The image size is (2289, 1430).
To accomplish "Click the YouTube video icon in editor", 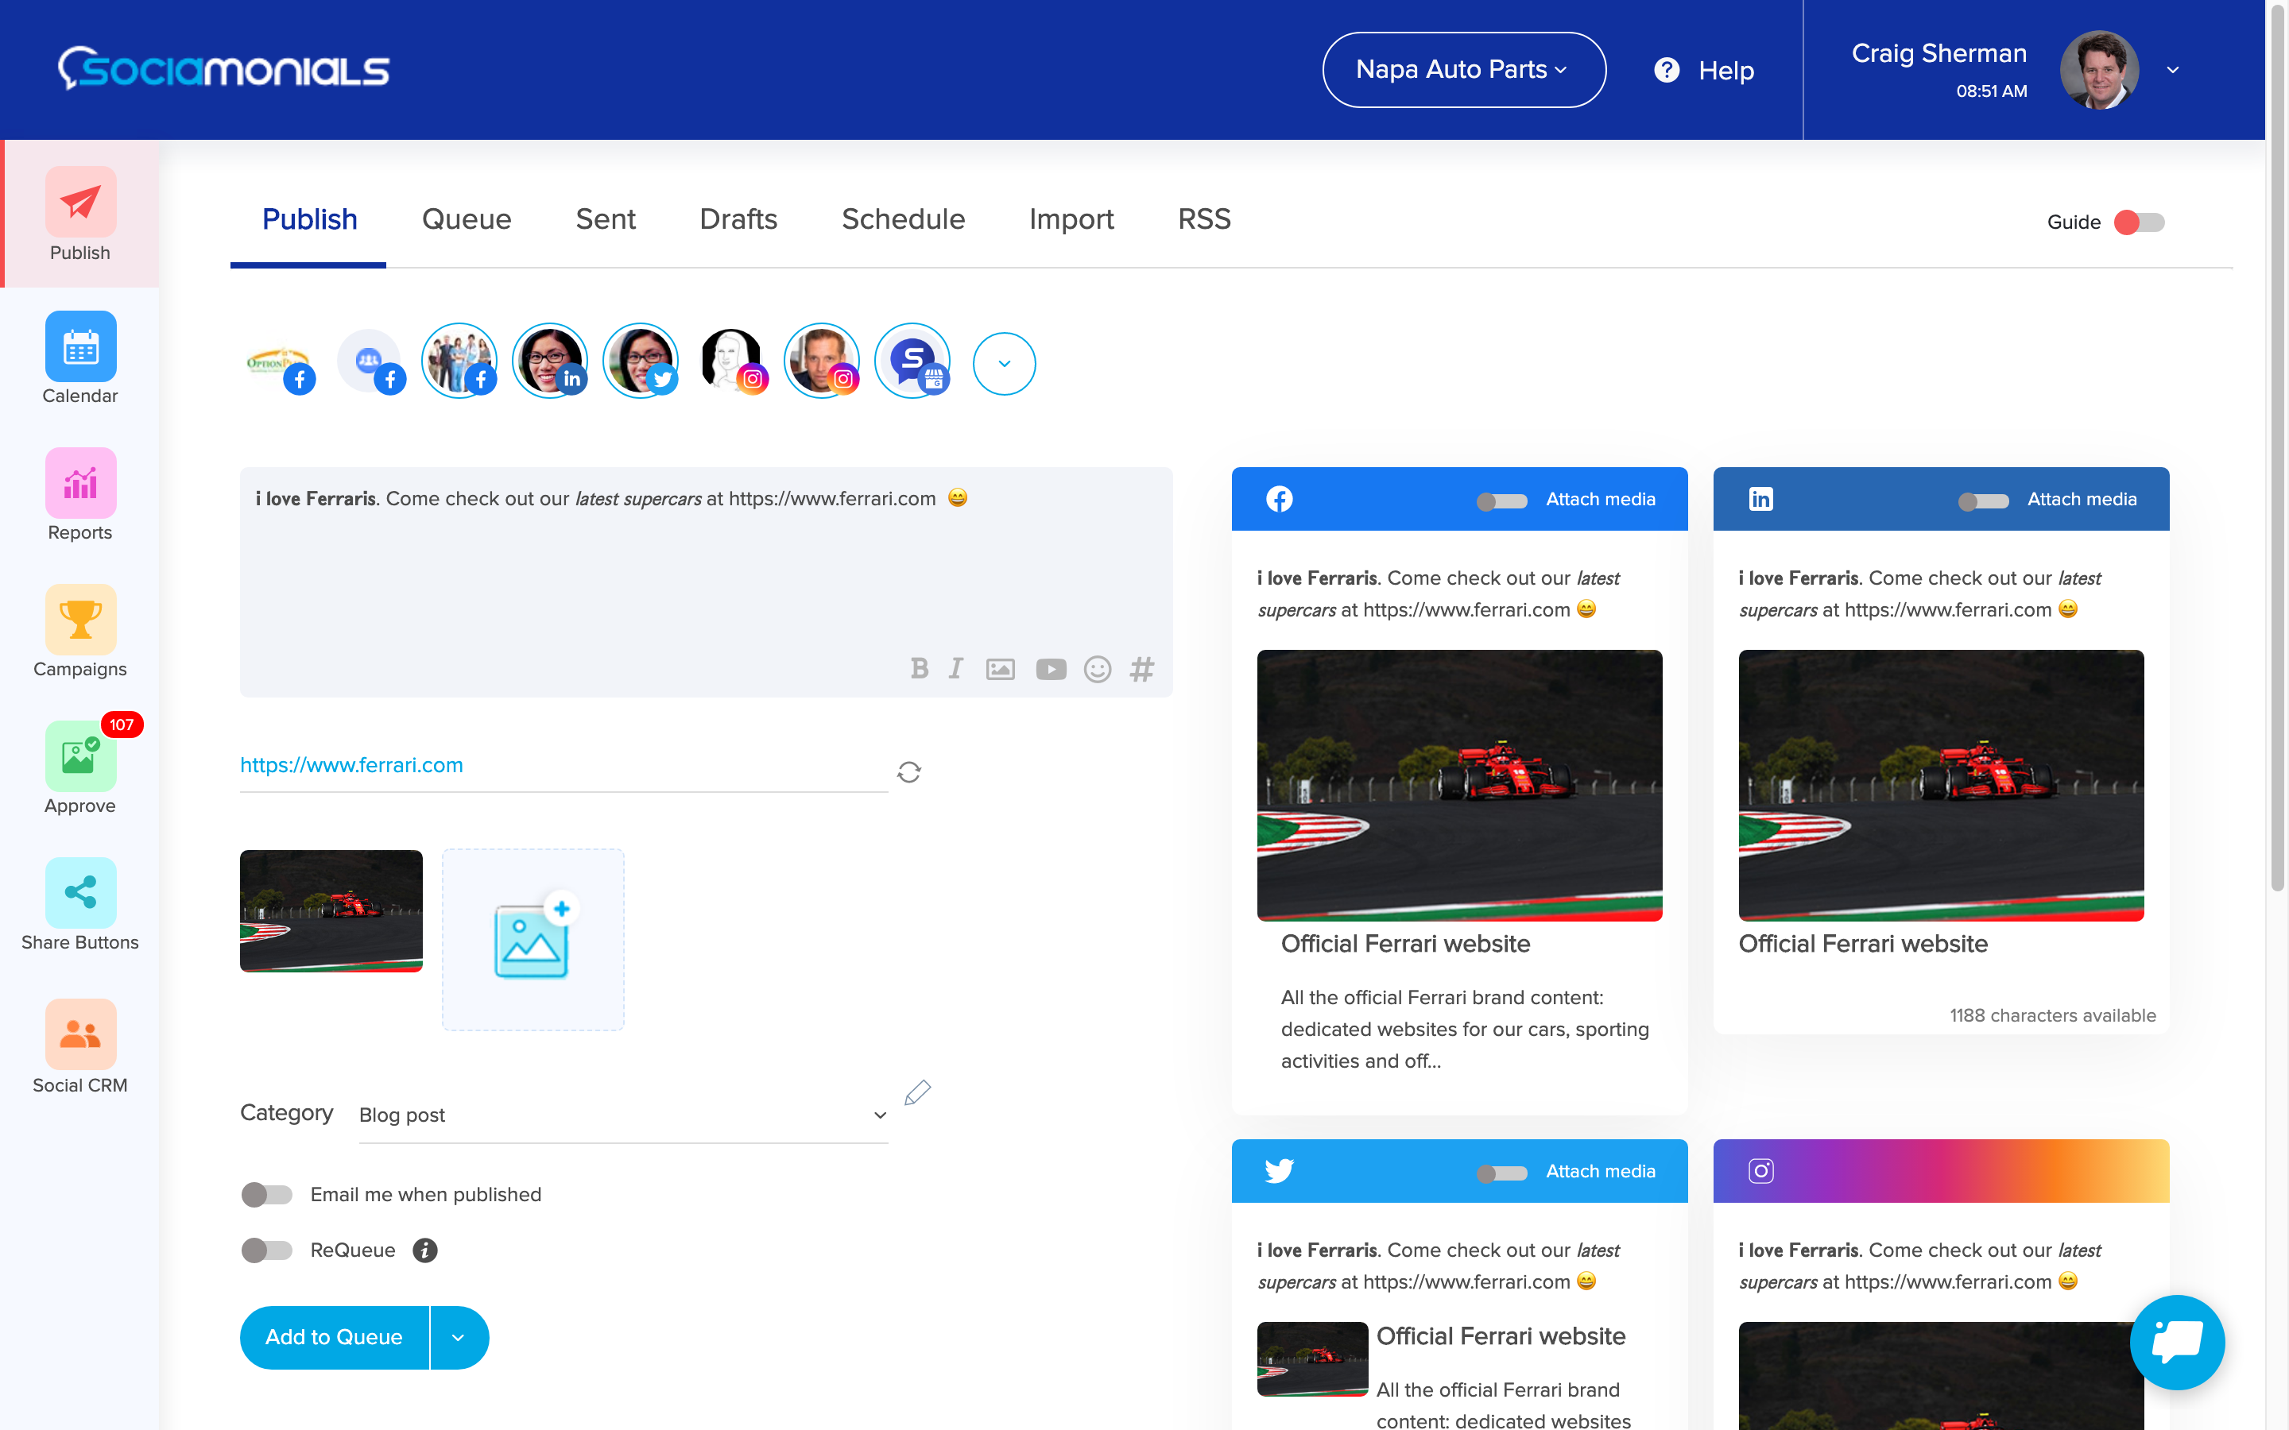I will point(1050,669).
